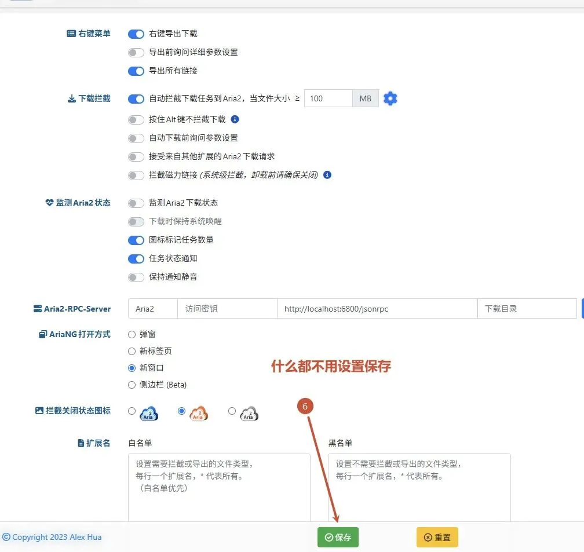Click the file size threshold field showing 100
Viewport: 584px width, 552px height.
coord(328,98)
